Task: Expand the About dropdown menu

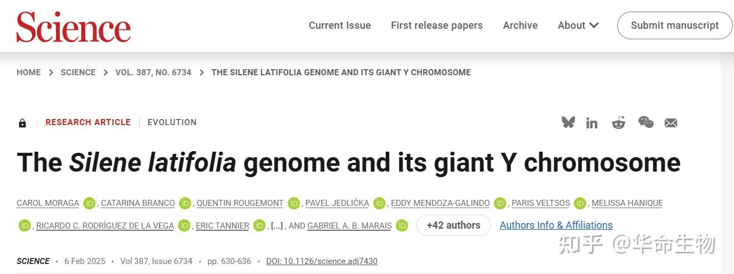Action: [x=578, y=25]
